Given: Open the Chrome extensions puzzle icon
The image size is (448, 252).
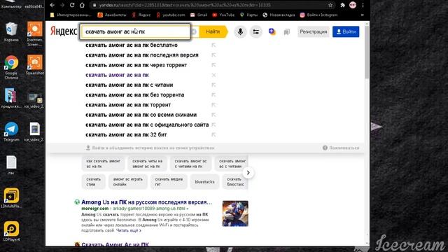Looking at the screenshot, I should click(x=342, y=5).
